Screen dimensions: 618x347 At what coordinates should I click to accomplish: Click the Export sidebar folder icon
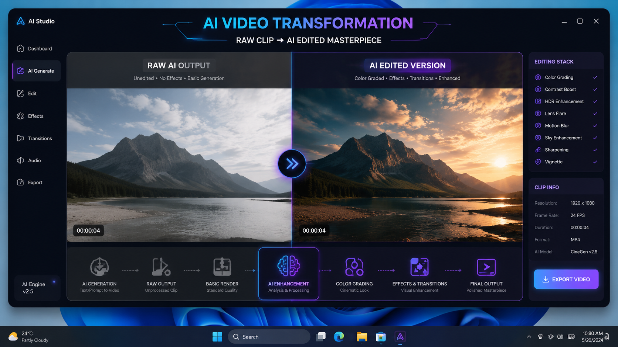[x=20, y=182]
